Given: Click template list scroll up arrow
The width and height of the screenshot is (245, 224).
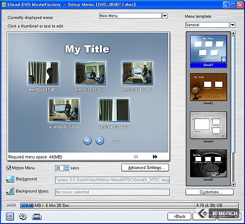Looking at the screenshot, I should tap(234, 33).
